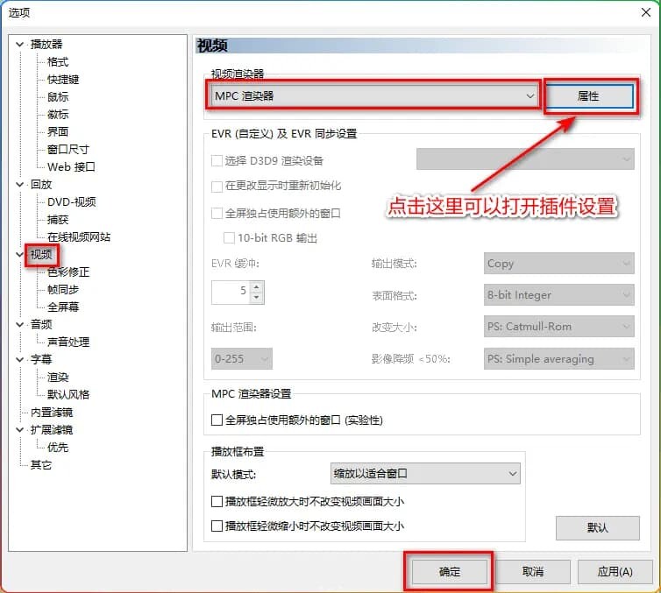Go to 声音处理 in the tree
The width and height of the screenshot is (661, 593).
pos(68,342)
